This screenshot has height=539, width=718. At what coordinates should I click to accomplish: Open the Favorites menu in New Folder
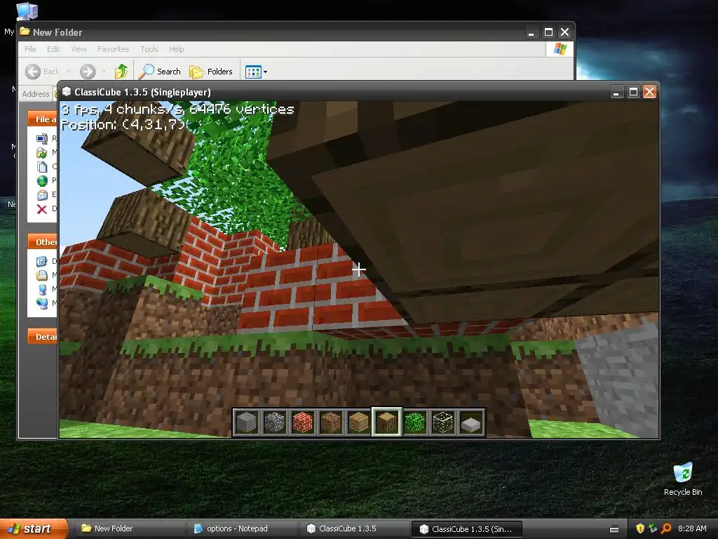[113, 49]
